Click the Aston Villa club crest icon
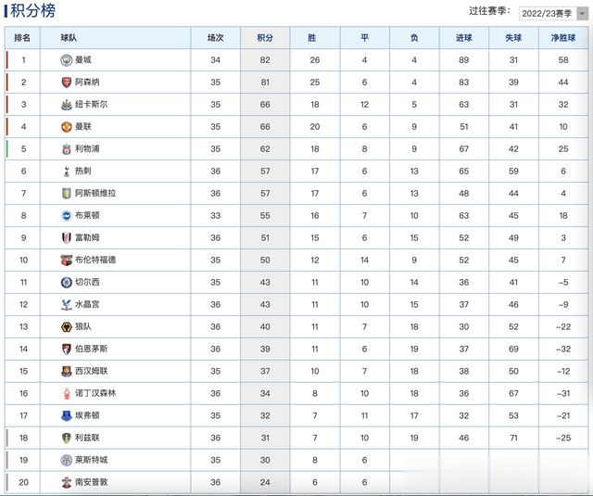The image size is (593, 496). 66,194
